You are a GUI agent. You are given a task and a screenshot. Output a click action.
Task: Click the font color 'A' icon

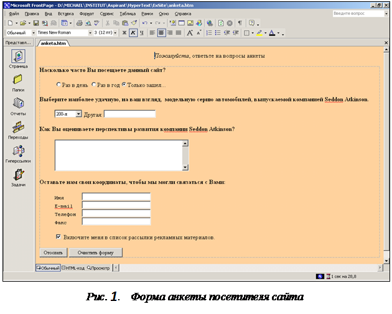[x=272, y=33]
